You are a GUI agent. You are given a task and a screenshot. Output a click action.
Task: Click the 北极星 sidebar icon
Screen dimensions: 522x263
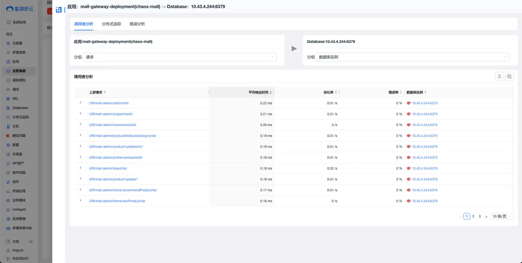pos(8,43)
